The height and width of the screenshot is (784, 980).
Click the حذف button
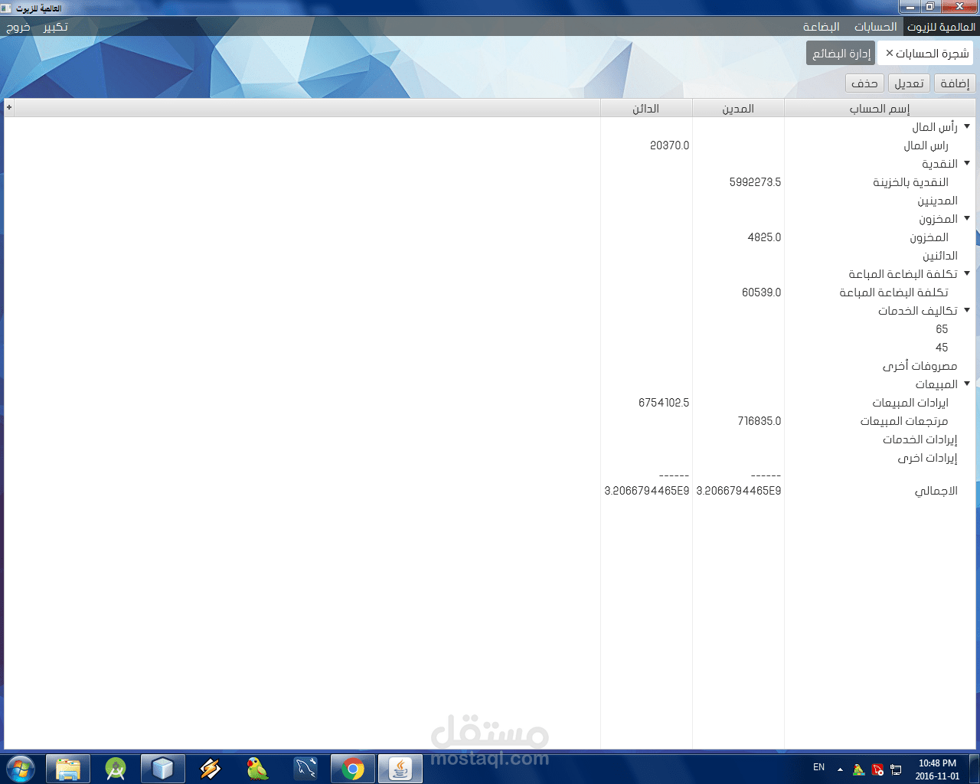[864, 83]
